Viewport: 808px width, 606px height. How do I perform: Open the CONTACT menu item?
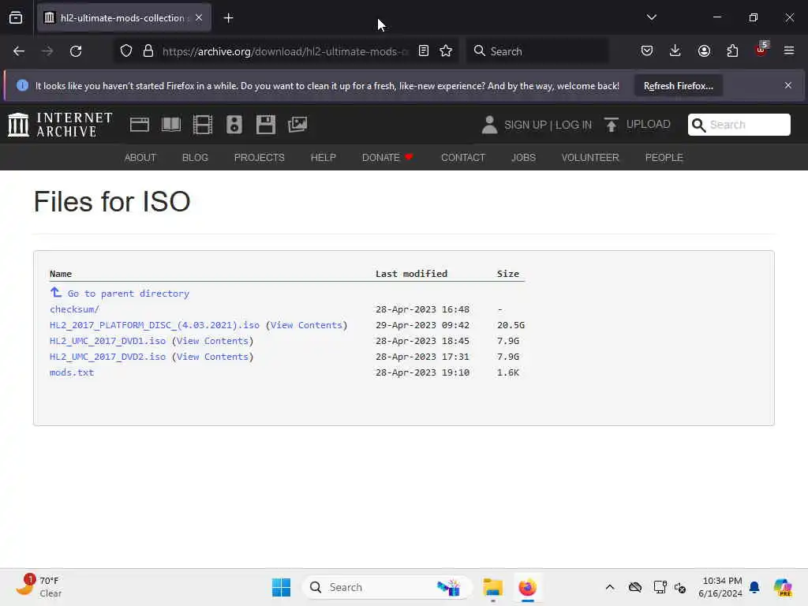(462, 158)
